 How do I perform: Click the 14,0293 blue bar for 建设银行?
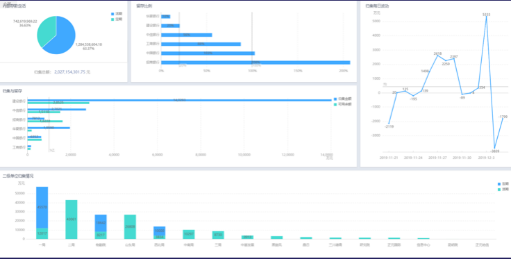click(x=180, y=100)
